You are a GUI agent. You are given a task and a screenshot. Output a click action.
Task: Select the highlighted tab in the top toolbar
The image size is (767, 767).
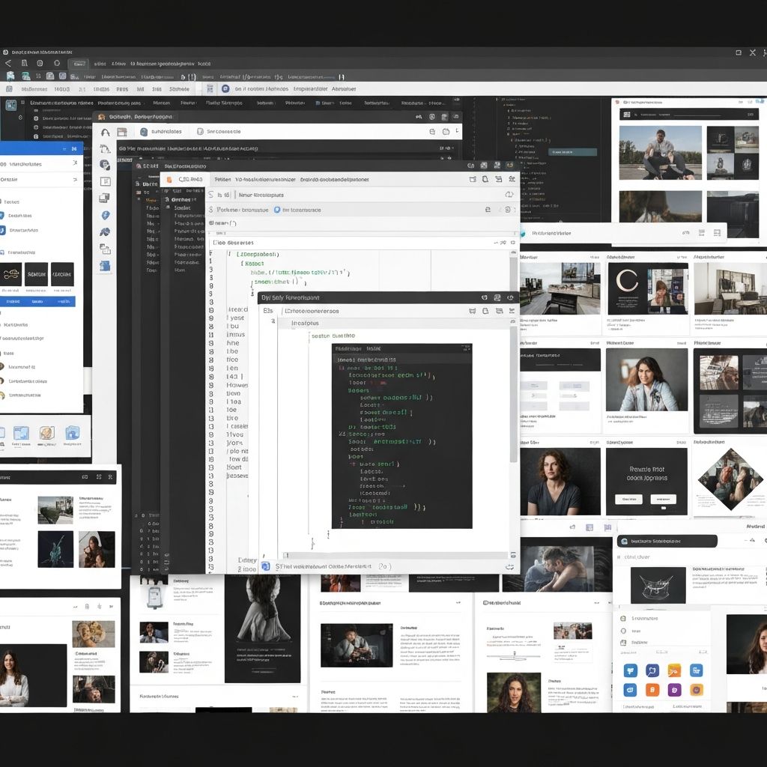78,64
